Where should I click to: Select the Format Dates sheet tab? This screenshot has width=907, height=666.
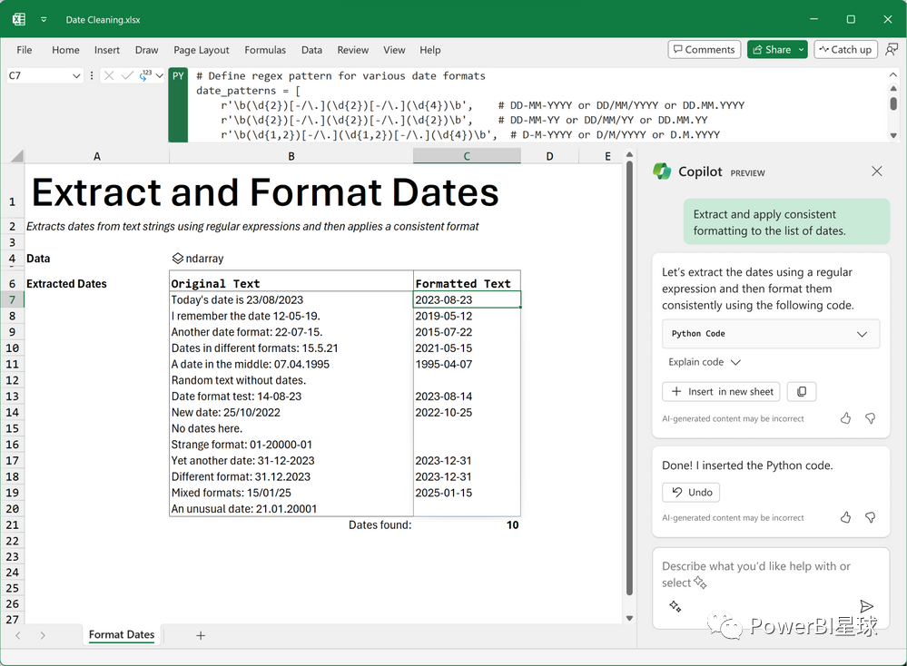pyautogui.click(x=122, y=635)
